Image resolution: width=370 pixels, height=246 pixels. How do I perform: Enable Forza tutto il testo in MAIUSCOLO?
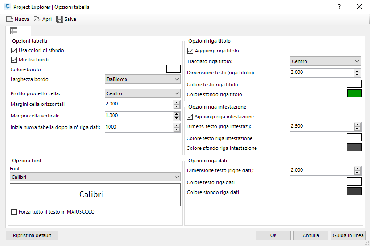pyautogui.click(x=14, y=212)
